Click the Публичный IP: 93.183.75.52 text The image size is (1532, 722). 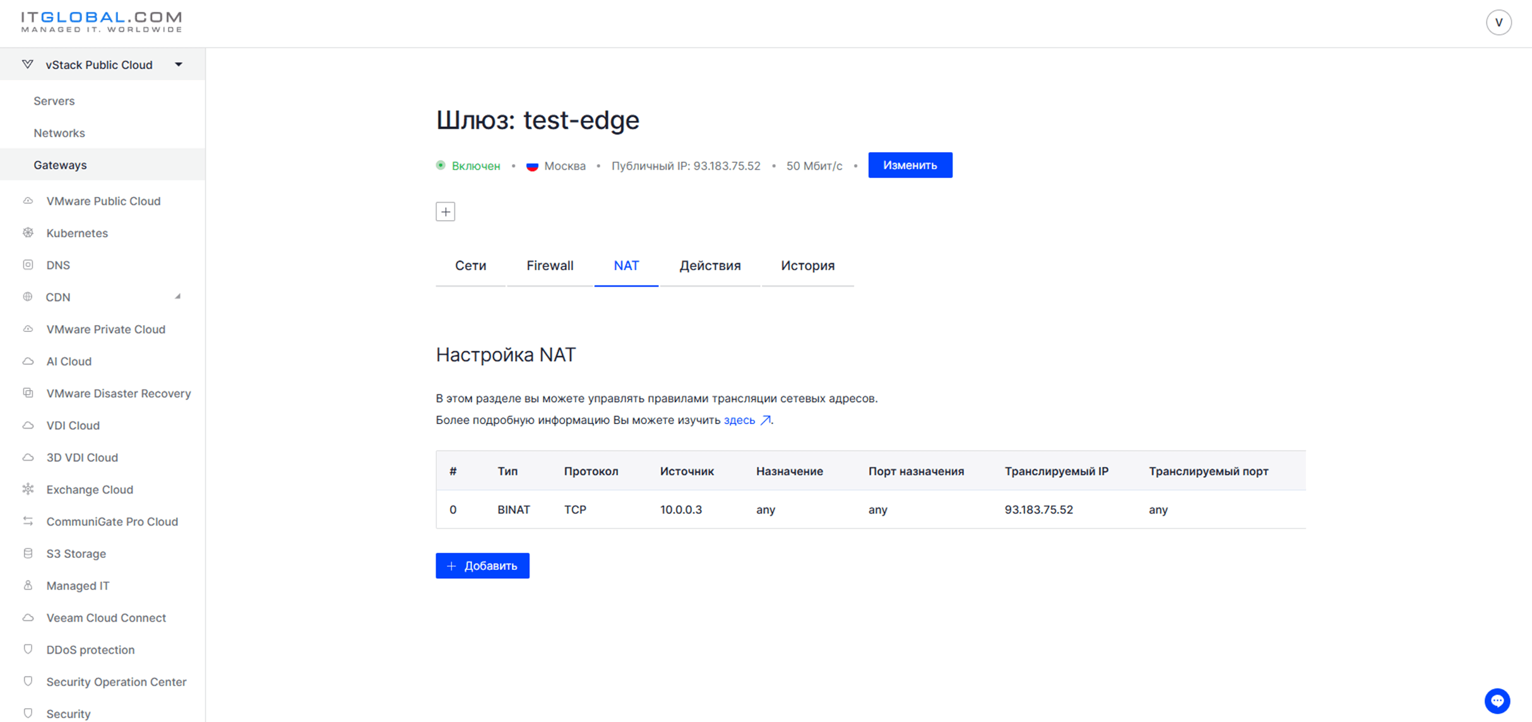tap(686, 166)
